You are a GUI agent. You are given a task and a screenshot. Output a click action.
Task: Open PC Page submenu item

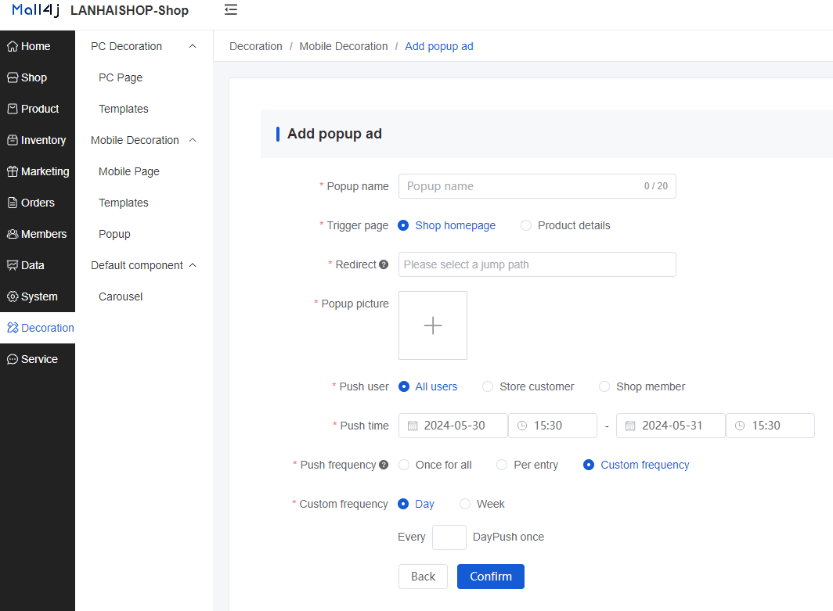[x=121, y=77]
